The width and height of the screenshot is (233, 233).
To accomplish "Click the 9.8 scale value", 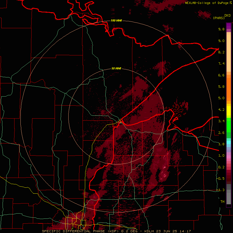I will point(221,29).
